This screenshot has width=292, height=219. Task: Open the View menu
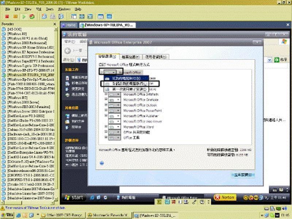click(x=28, y=9)
